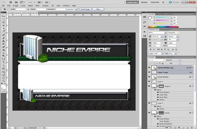Toggle Shape 1 Outer Glow effect visibility
Image resolution: width=197 pixels, height=129 pixels.
[x=158, y=95]
